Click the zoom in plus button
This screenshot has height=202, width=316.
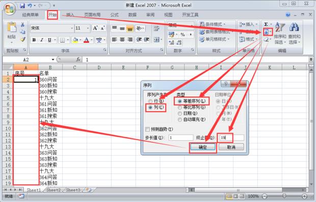coord(304,196)
